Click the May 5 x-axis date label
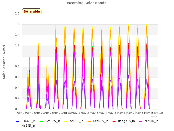The height and width of the screenshot is (131, 174). coord(112,113)
